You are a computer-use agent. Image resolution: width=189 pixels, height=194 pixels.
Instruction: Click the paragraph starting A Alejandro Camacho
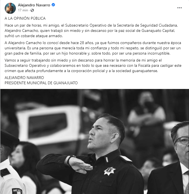93,48
